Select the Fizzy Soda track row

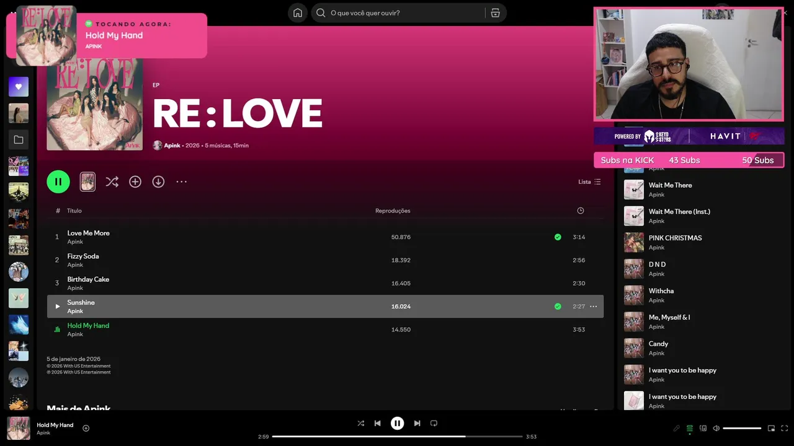[325, 260]
